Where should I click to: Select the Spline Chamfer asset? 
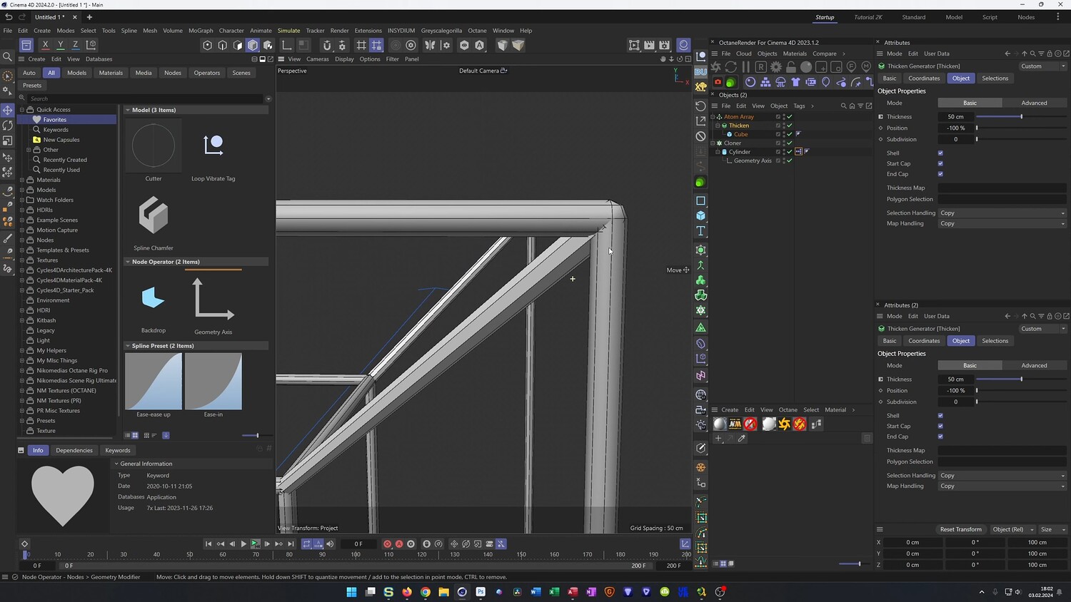point(154,215)
